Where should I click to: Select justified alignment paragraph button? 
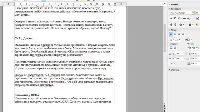(183, 34)
